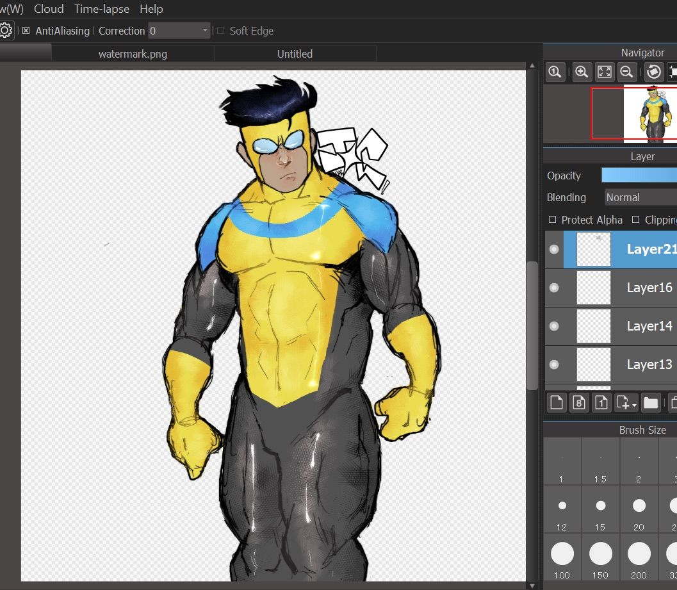Click Layer21 thumbnail preview
Image resolution: width=677 pixels, height=590 pixels.
594,249
